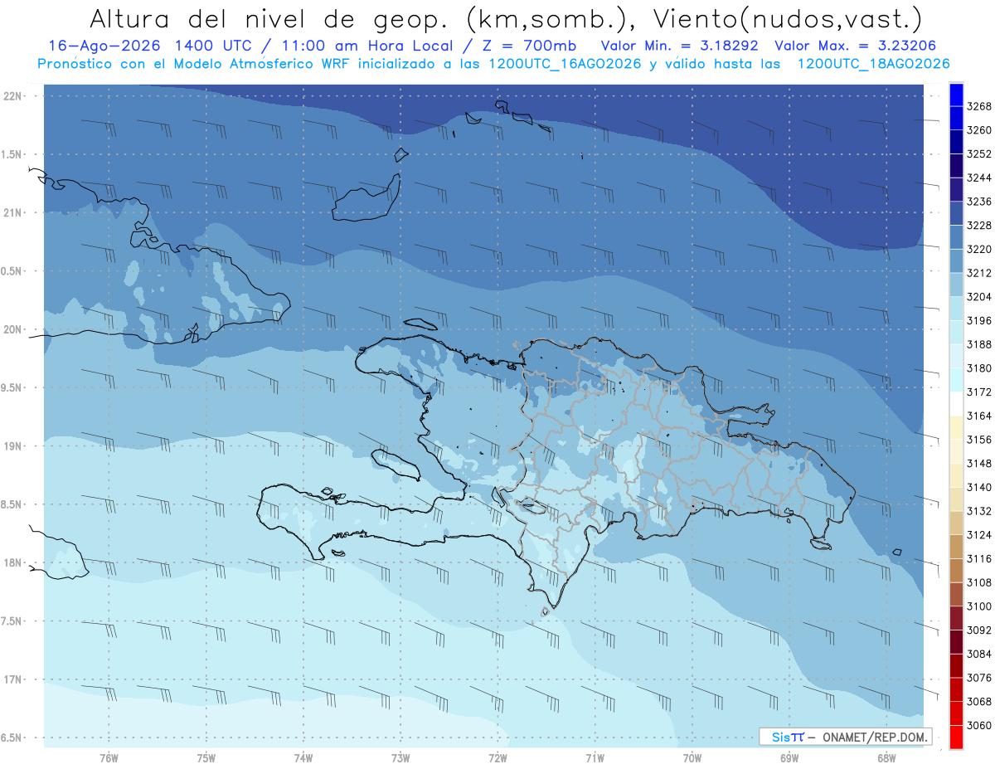The image size is (995, 769).
Task: Pick the colorbar swatch between 3228 and 3220
Action: tap(955, 237)
